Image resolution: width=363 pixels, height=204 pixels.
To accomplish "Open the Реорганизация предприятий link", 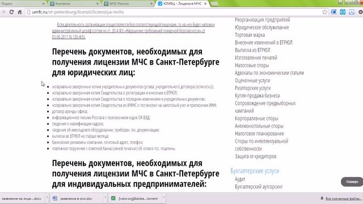I will tap(262, 20).
